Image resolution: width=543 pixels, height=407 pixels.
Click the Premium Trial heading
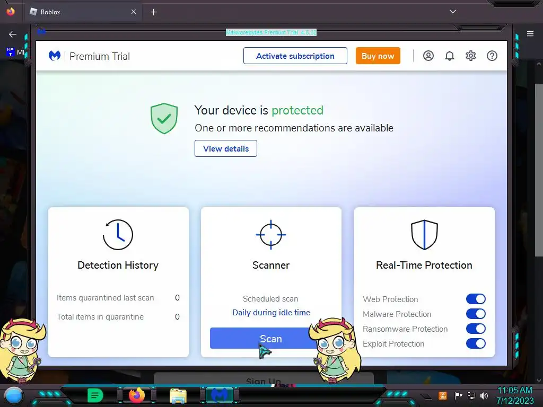tap(100, 56)
